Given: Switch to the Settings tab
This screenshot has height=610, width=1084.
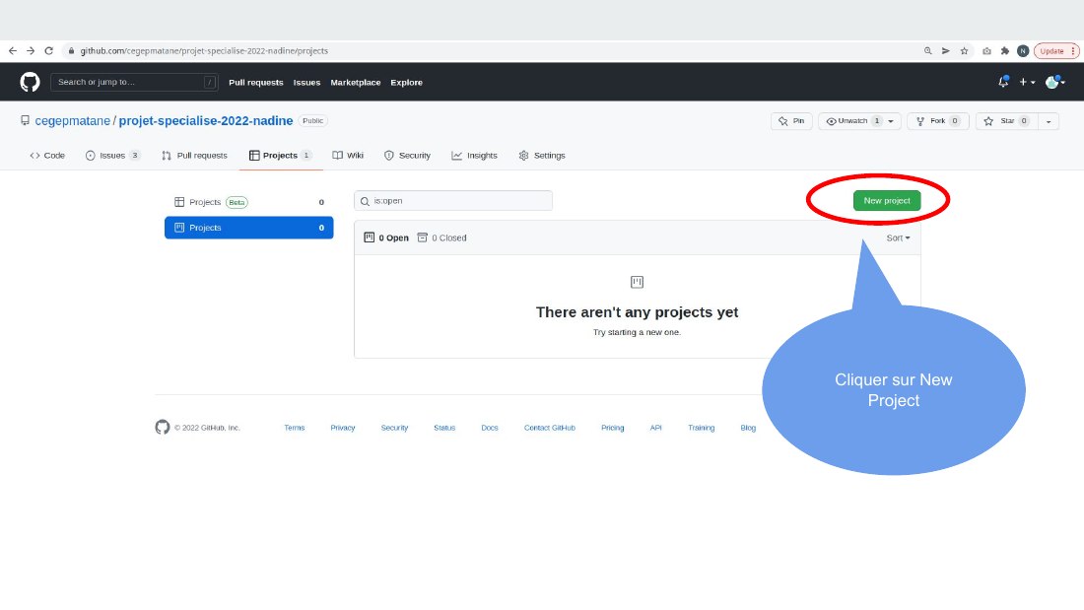Looking at the screenshot, I should [x=542, y=156].
